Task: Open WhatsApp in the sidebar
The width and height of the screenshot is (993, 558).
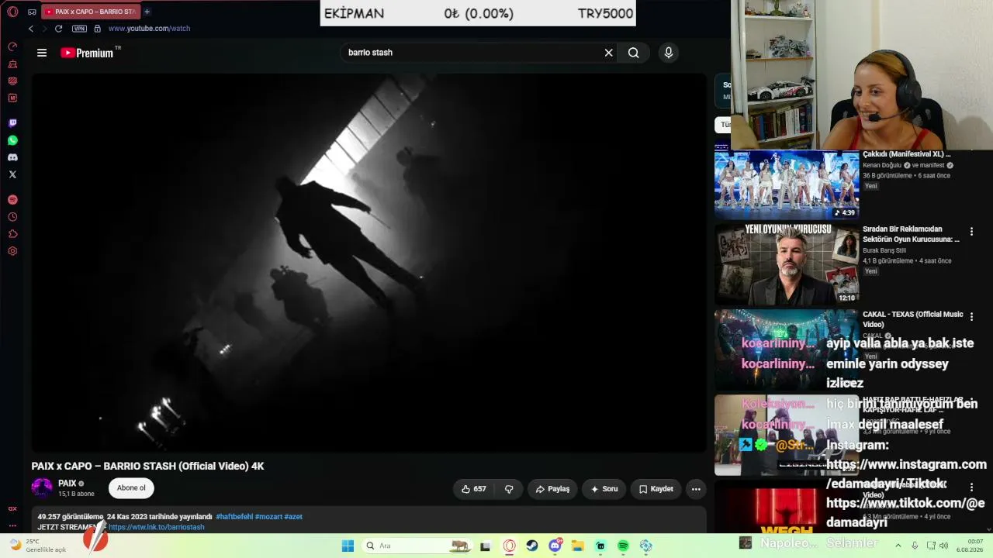Action: click(12, 140)
